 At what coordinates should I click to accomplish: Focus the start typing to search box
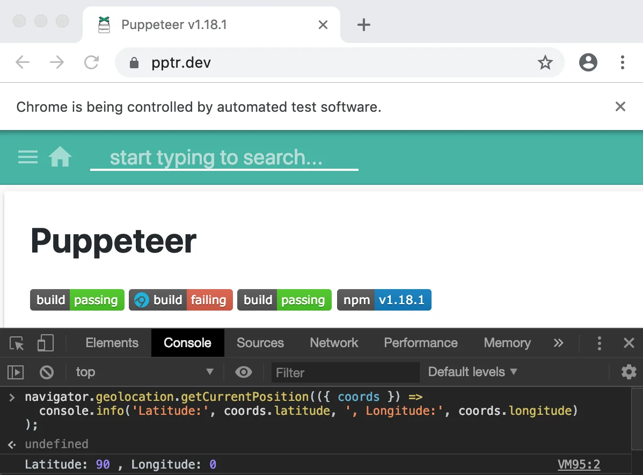click(224, 157)
